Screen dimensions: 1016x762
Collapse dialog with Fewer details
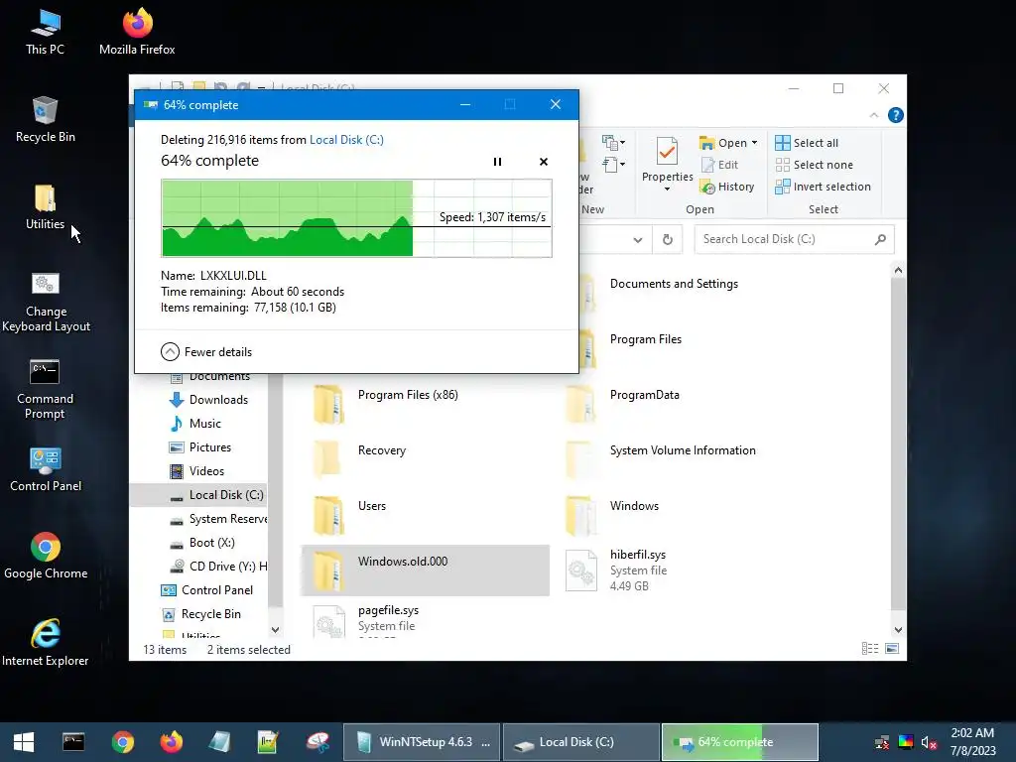click(206, 352)
